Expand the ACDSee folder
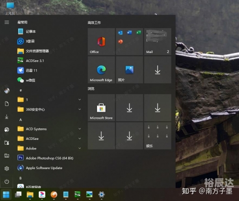This screenshot has width=239, height=201. point(80,138)
